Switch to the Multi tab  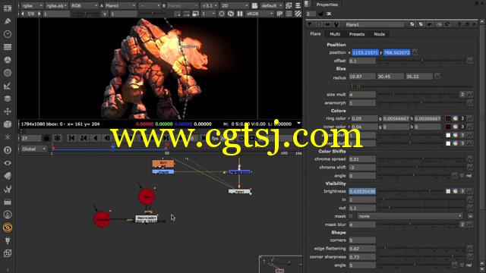(335, 34)
